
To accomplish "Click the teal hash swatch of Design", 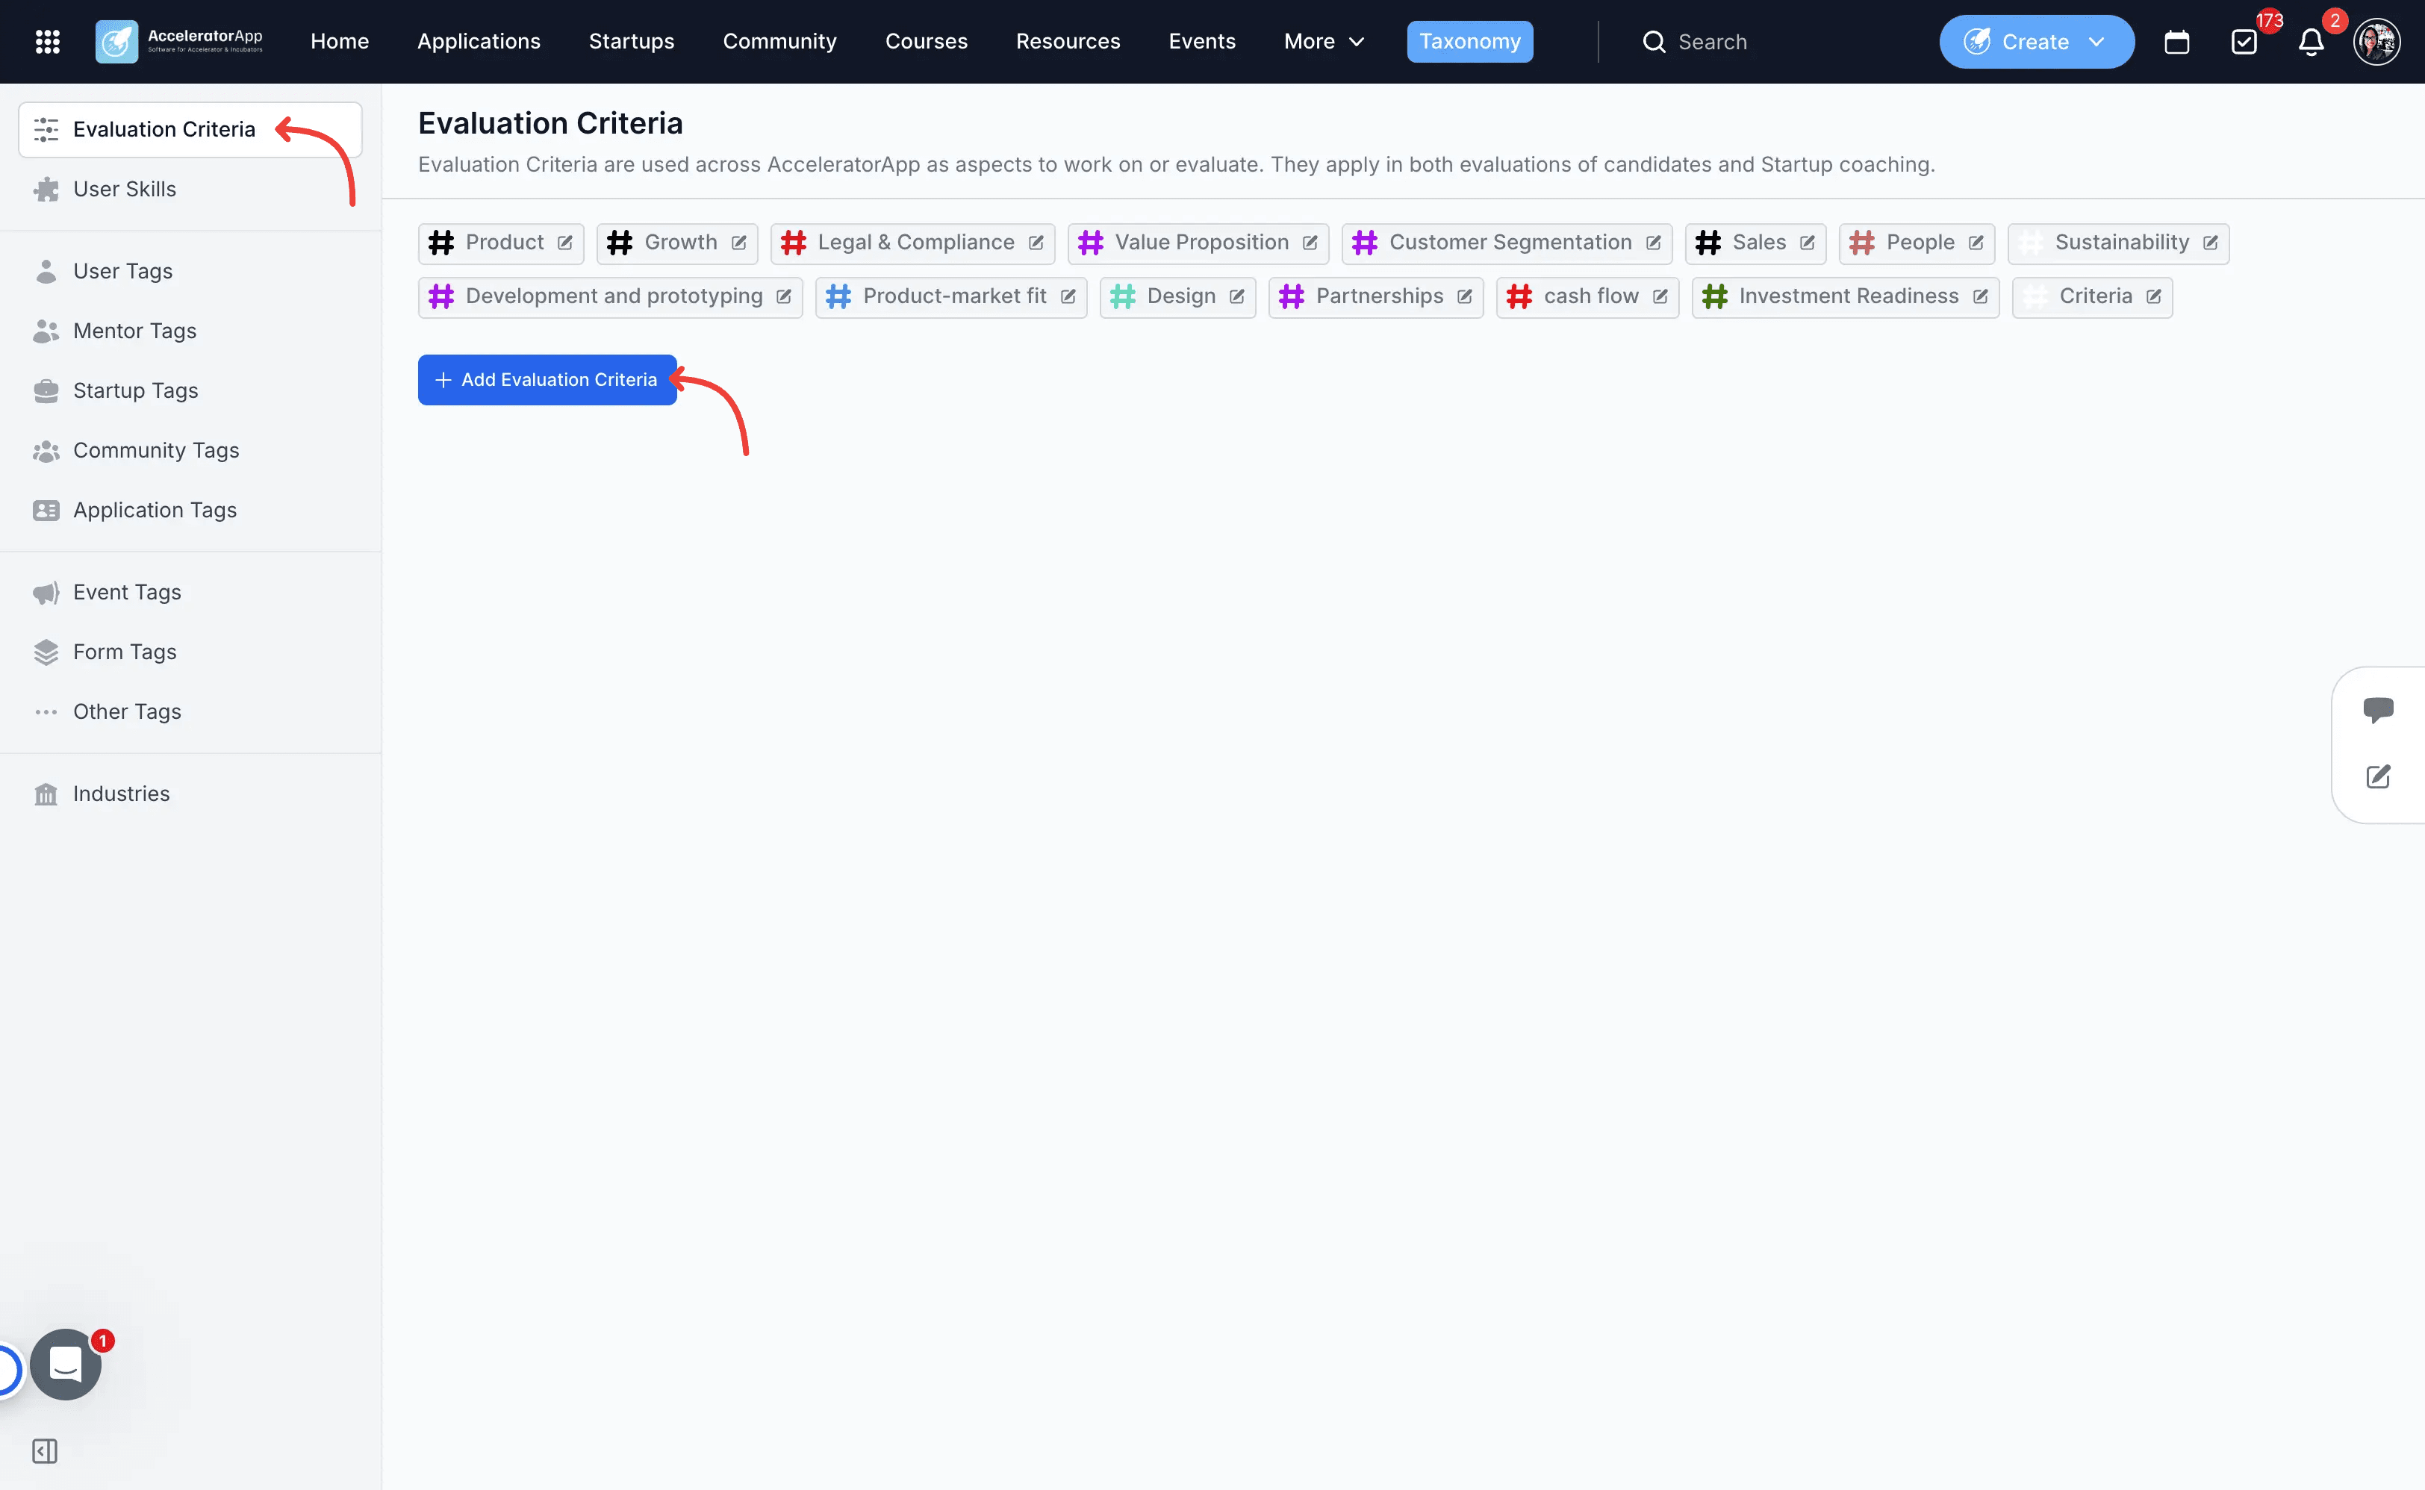I will [x=1122, y=296].
